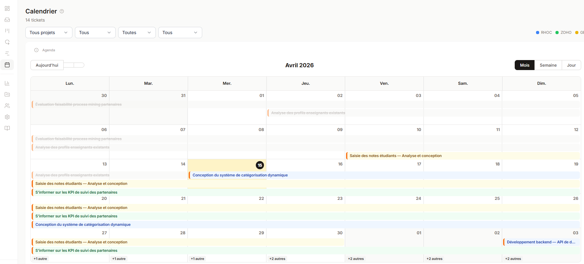Open Saisie des notes event starting Friday 10

tap(463, 156)
